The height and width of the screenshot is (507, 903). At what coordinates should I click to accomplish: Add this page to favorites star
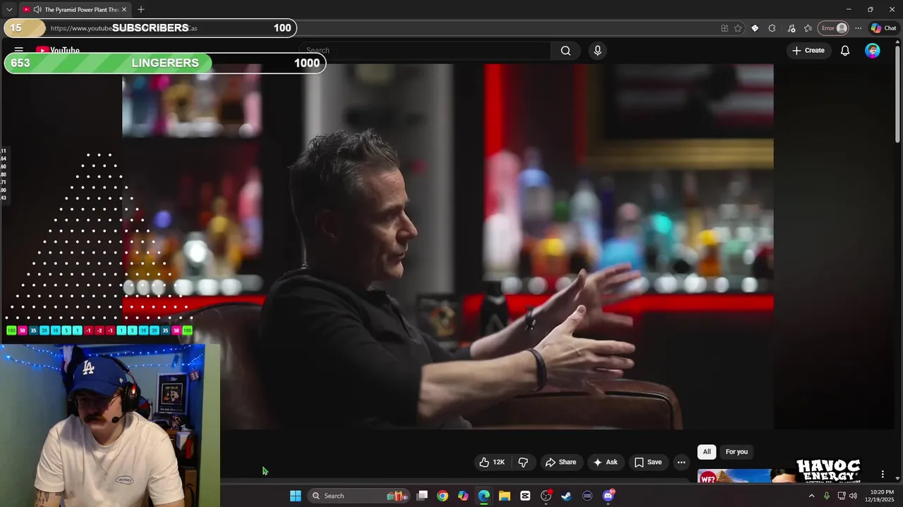[x=738, y=28]
